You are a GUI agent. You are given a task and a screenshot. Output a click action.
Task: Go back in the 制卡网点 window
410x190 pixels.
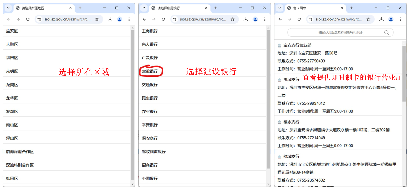click(280, 19)
